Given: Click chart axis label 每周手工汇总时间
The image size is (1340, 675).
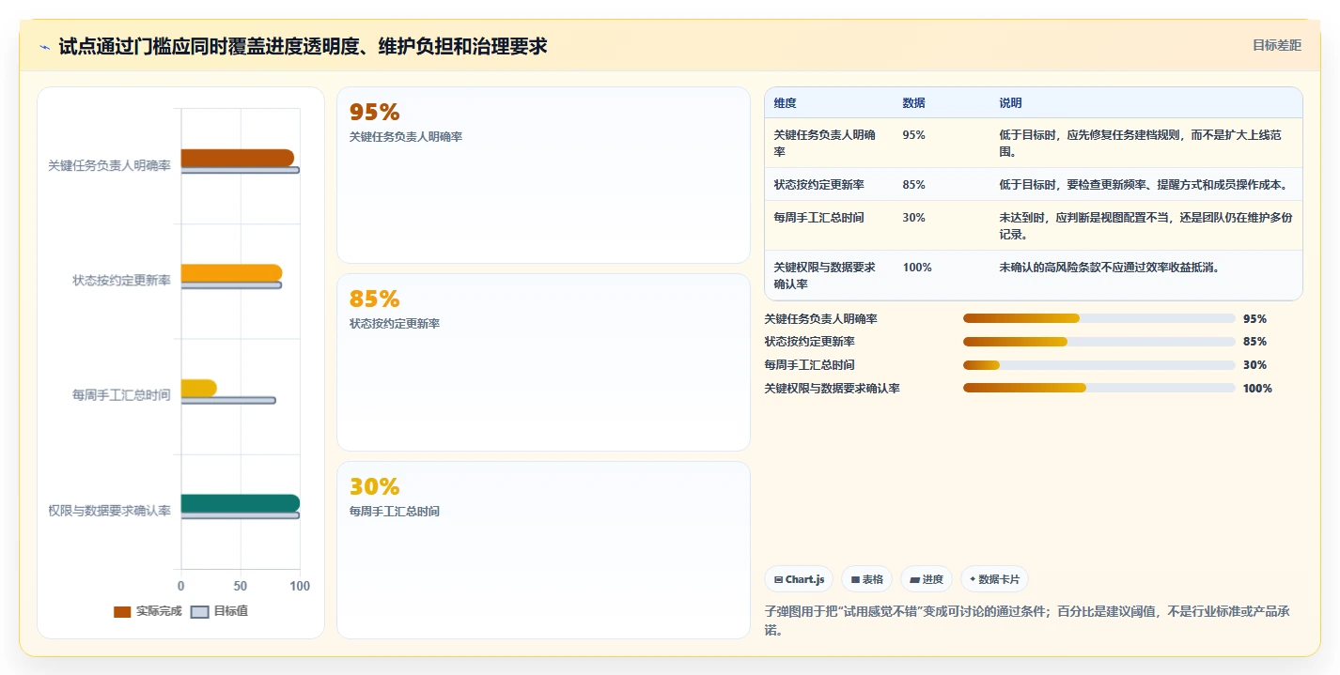Looking at the screenshot, I should tap(122, 395).
